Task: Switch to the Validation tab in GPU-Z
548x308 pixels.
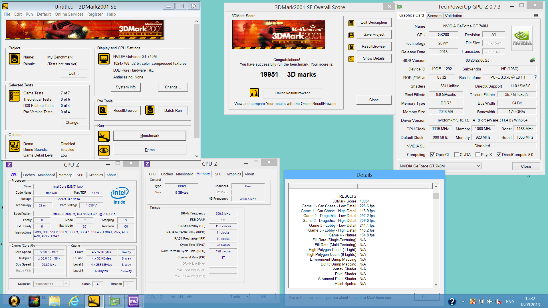Action: [x=453, y=16]
